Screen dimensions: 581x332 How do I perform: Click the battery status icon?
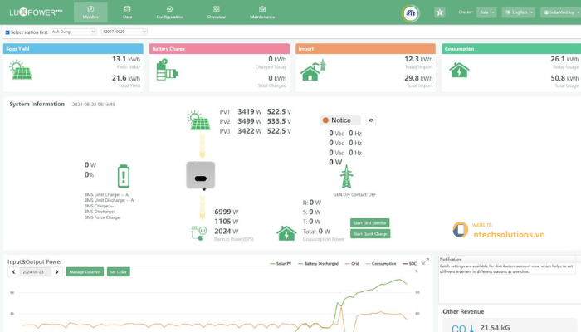pos(124,176)
